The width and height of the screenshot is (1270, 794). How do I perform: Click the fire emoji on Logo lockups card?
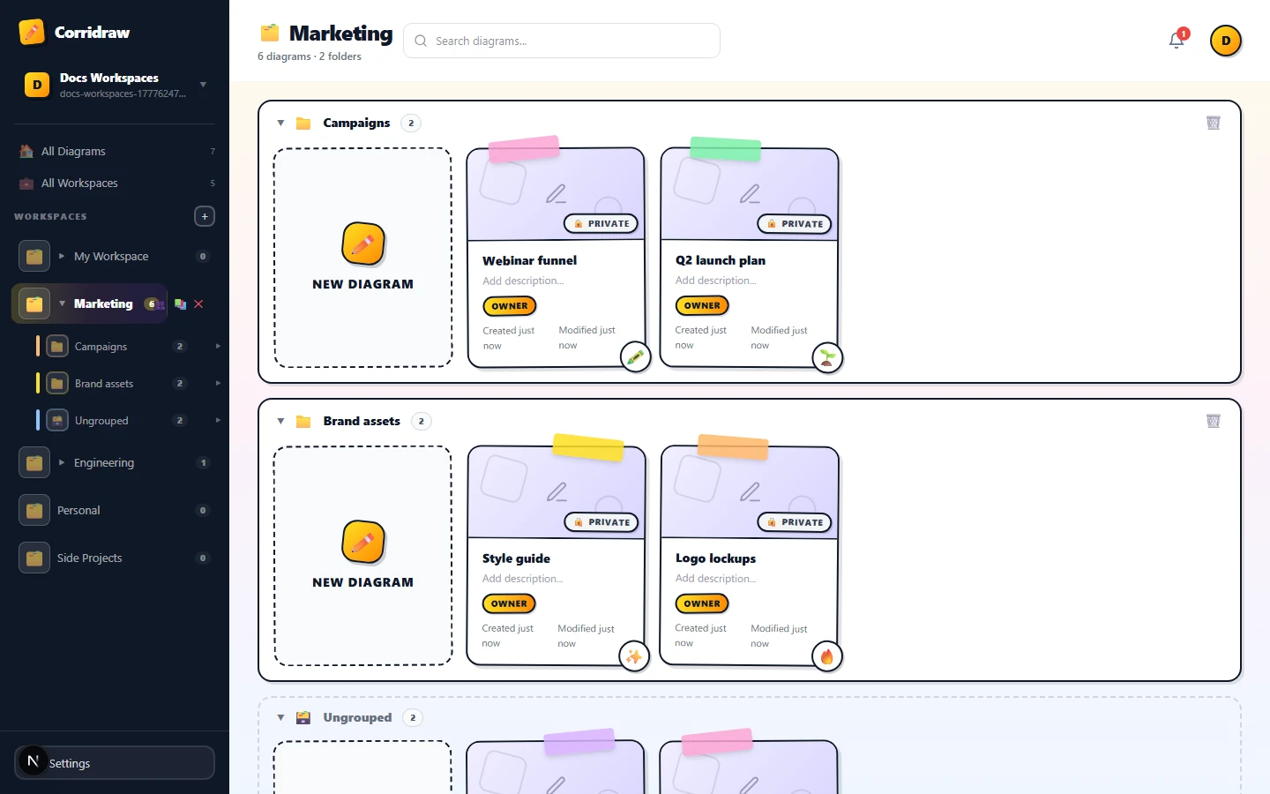pos(827,656)
